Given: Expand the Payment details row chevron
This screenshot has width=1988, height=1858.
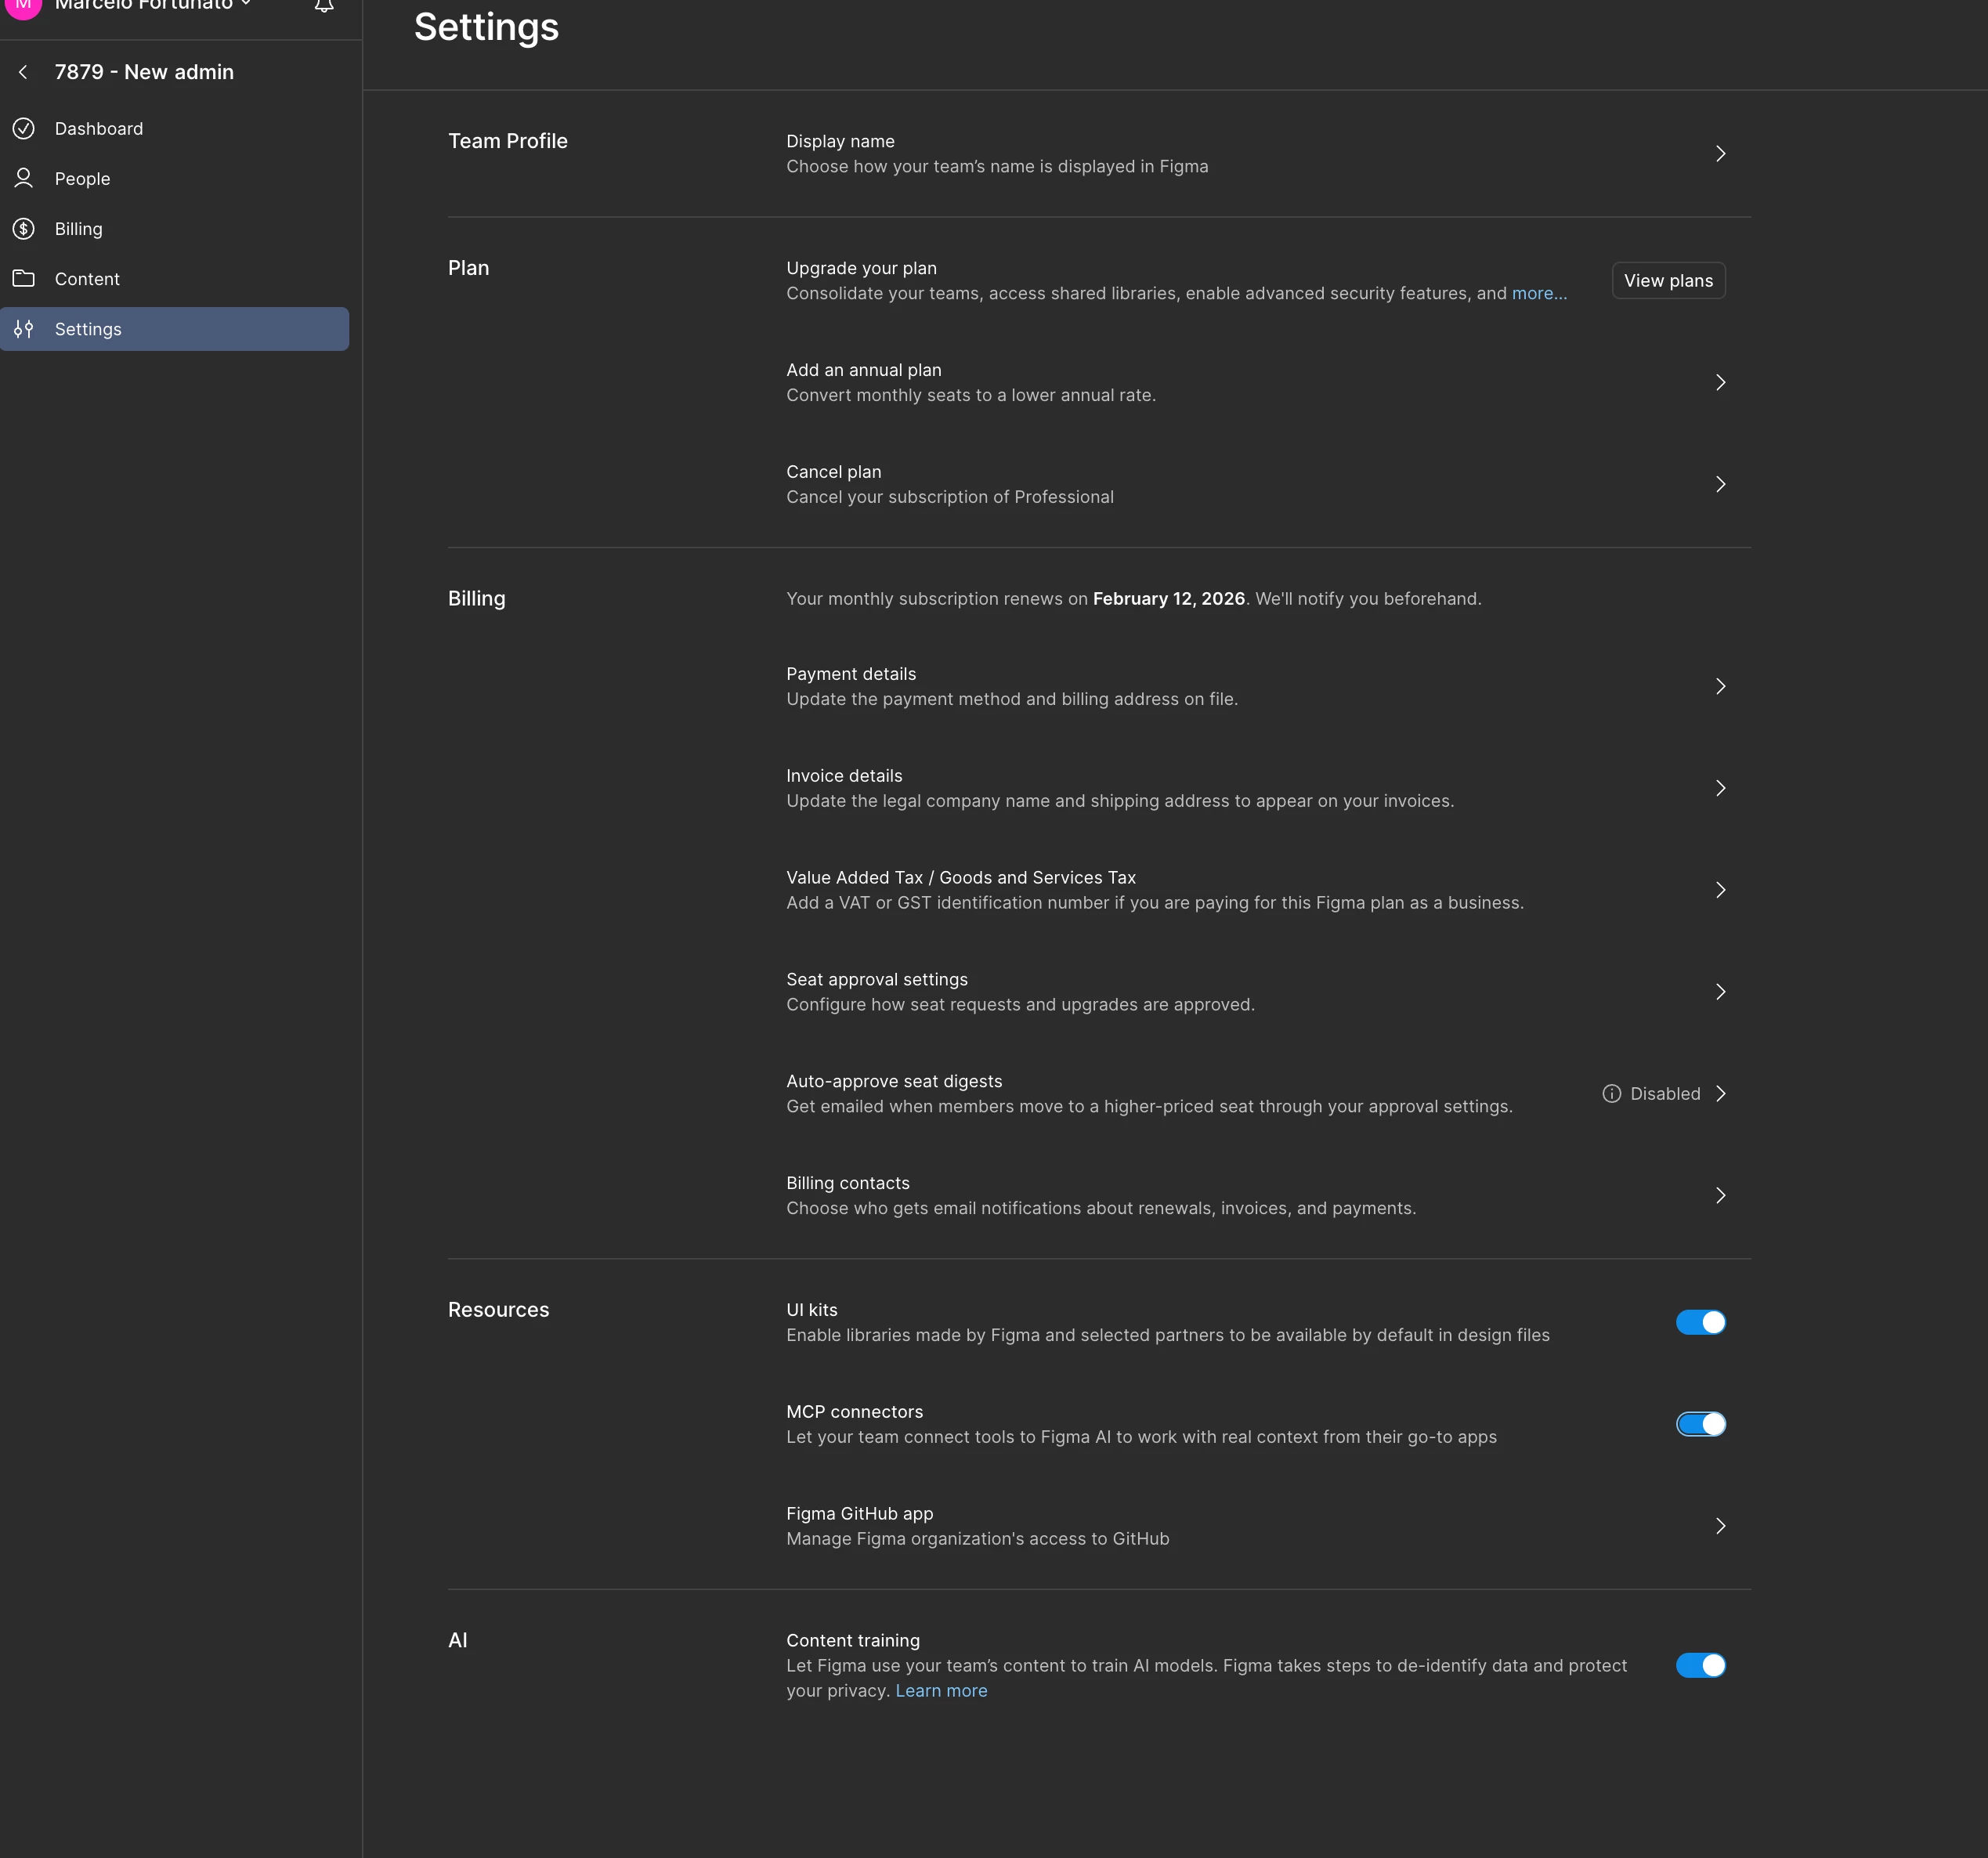Looking at the screenshot, I should point(1720,686).
